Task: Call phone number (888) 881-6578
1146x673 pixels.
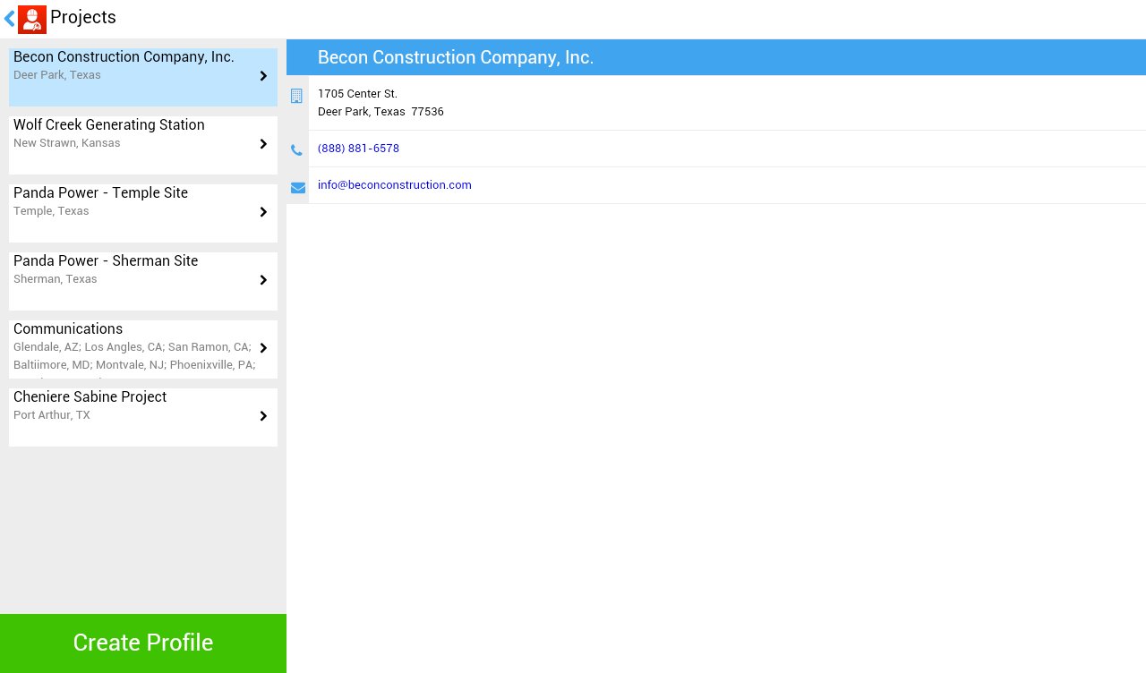Action: point(358,149)
